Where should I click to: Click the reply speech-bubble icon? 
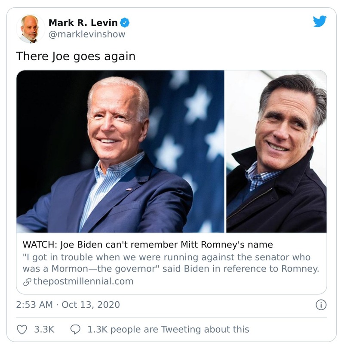pyautogui.click(x=75, y=330)
